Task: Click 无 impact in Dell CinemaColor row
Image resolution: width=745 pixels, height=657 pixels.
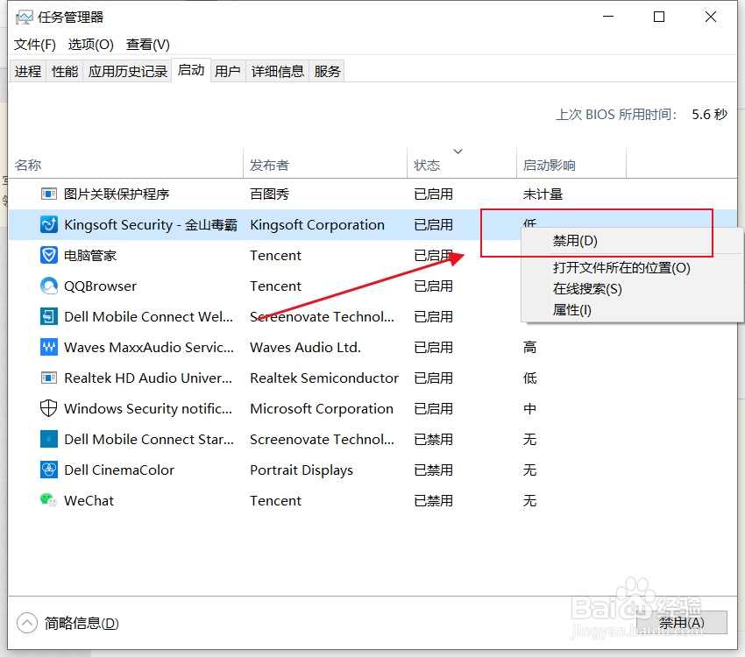Action: tap(529, 470)
